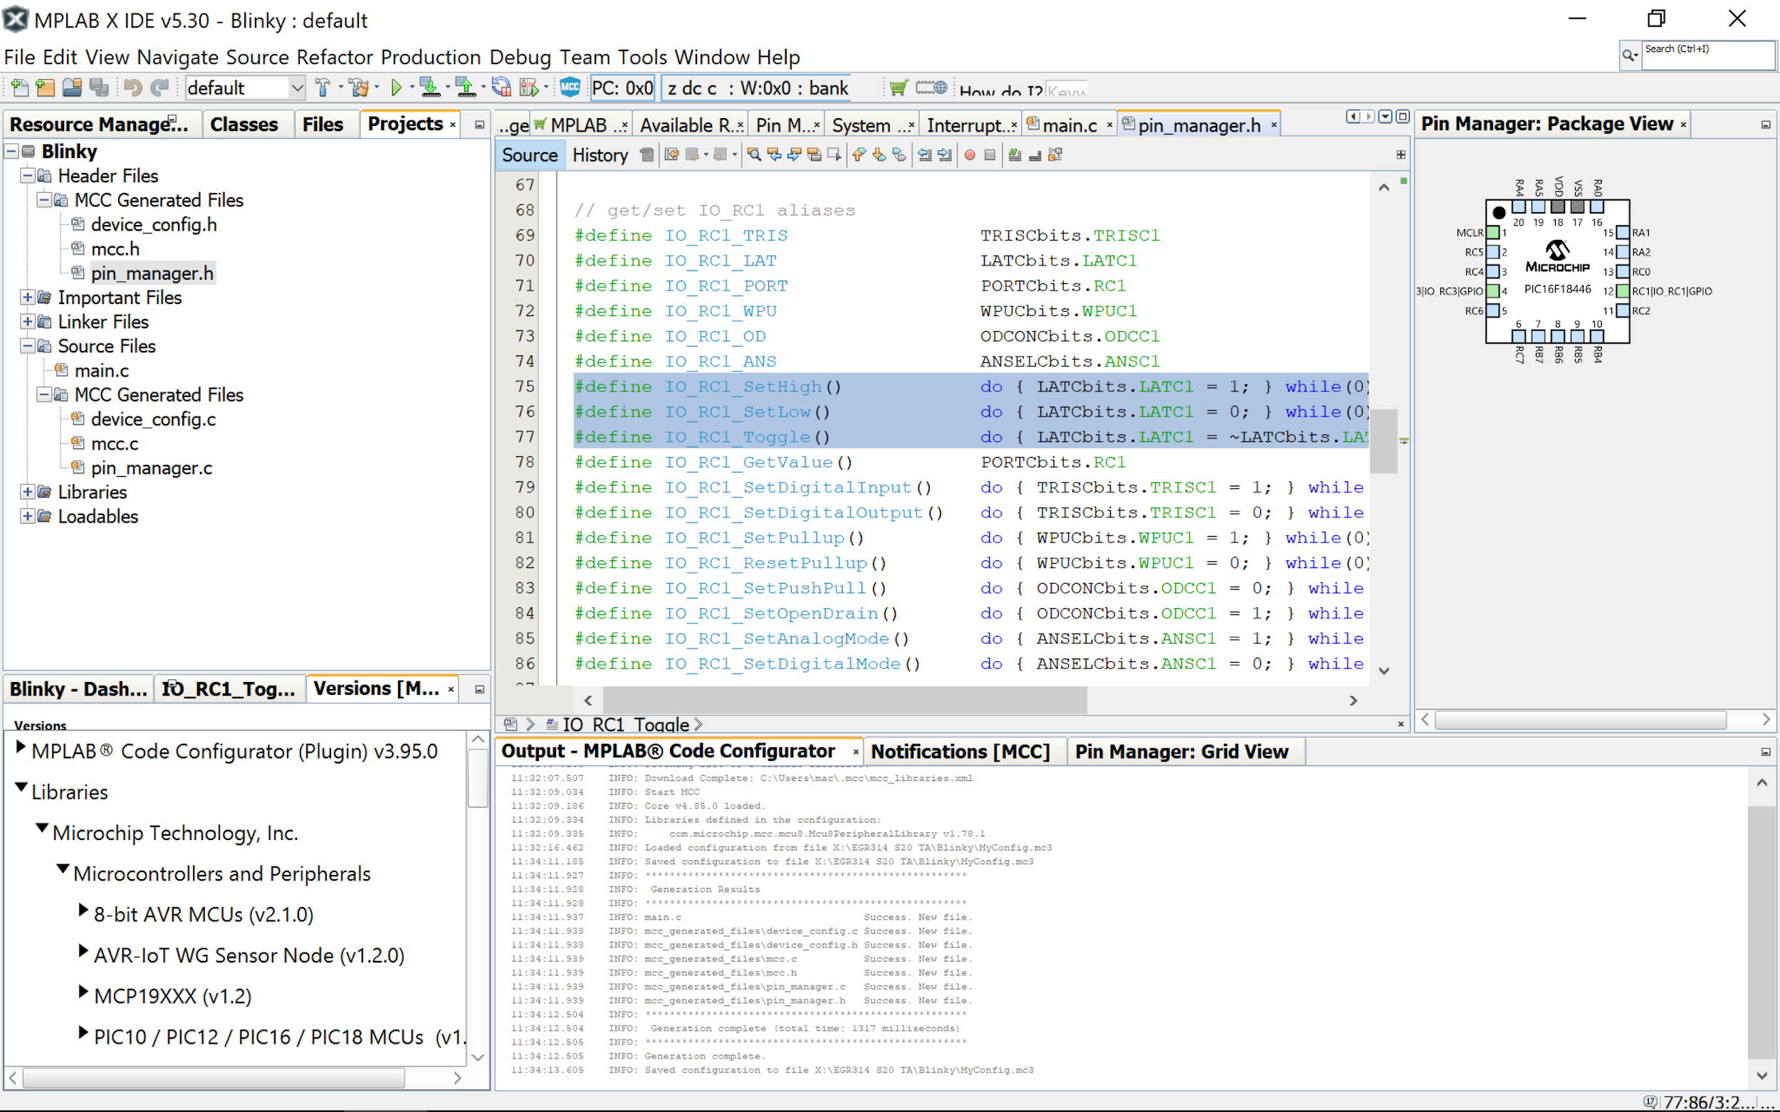This screenshot has height=1112, width=1780.
Task: Collapse the Blinky project node
Action: click(12, 152)
